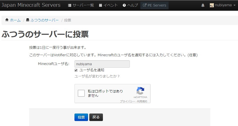Uncheck the ユーザ名を通知 checkbox

(x=76, y=70)
